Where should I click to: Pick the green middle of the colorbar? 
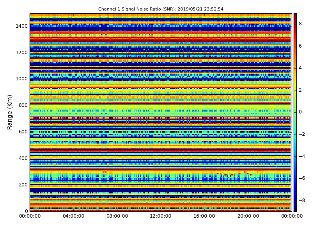[295, 112]
